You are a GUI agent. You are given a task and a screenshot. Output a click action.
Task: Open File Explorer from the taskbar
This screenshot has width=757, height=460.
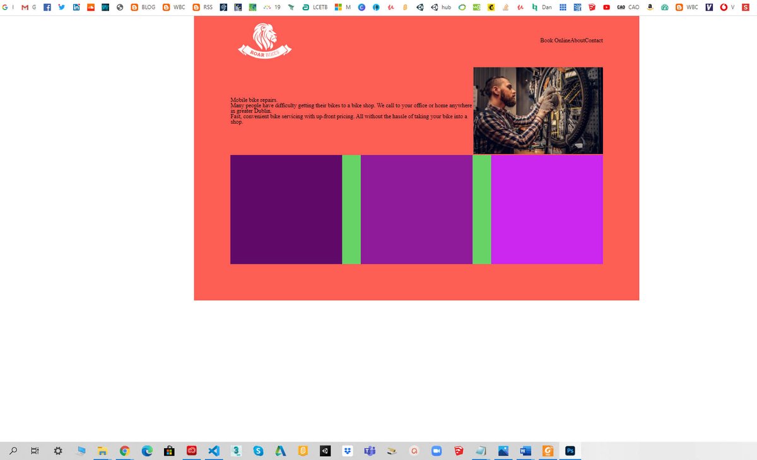[x=102, y=451]
